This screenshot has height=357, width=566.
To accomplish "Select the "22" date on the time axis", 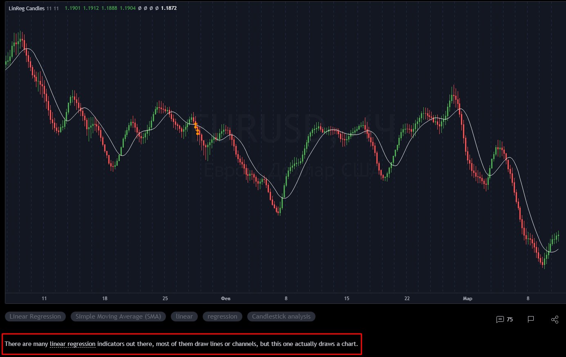I will coord(407,299).
